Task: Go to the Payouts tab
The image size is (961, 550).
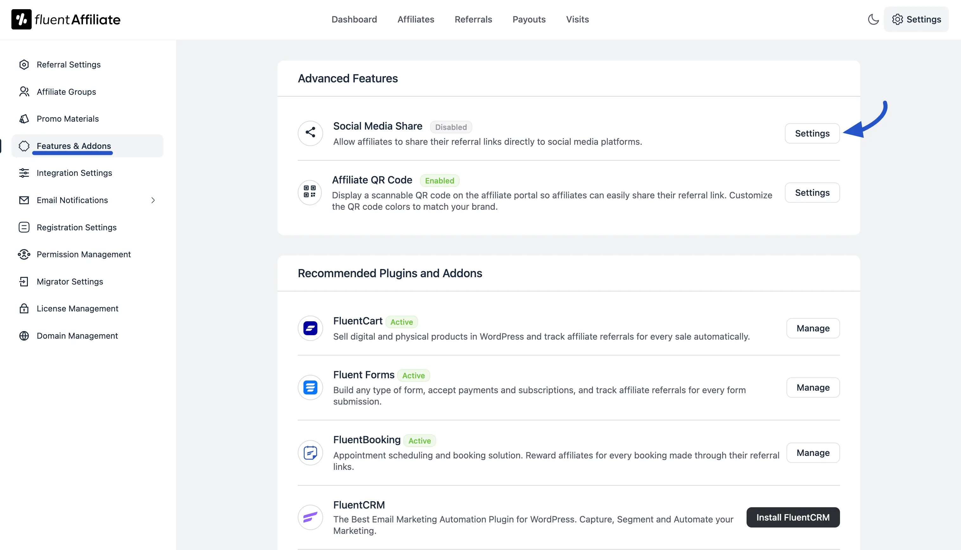Action: 529,19
